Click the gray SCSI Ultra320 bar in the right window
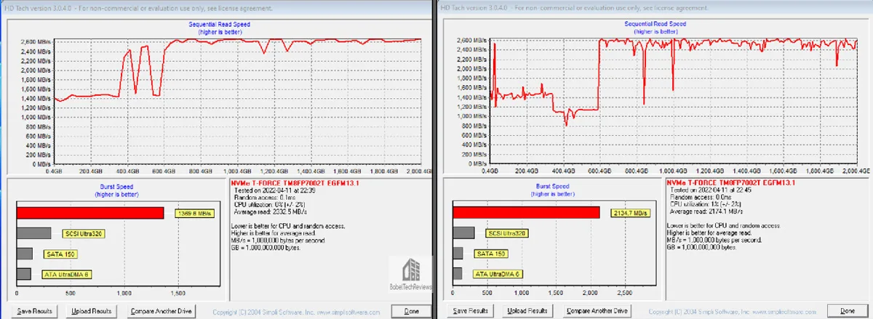The height and width of the screenshot is (319, 873). tap(463, 233)
